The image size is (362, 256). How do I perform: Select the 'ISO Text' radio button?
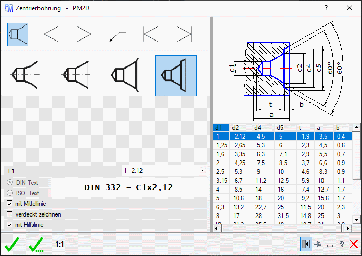[10, 193]
